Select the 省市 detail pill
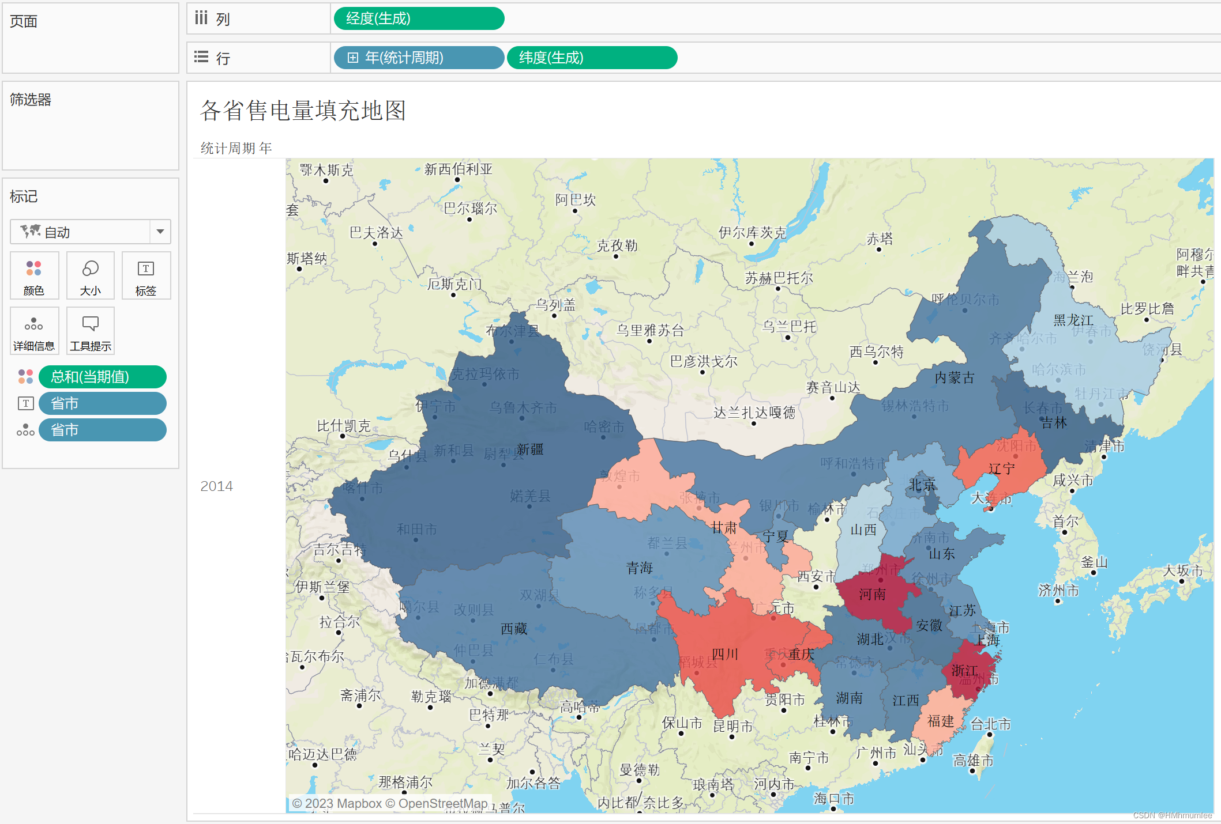 pyautogui.click(x=103, y=430)
